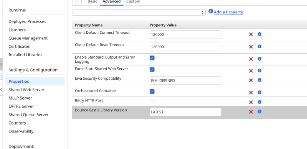The height and width of the screenshot is (149, 307).
Task: Remove Force Start Shared Web Server property
Action: coord(251,71)
